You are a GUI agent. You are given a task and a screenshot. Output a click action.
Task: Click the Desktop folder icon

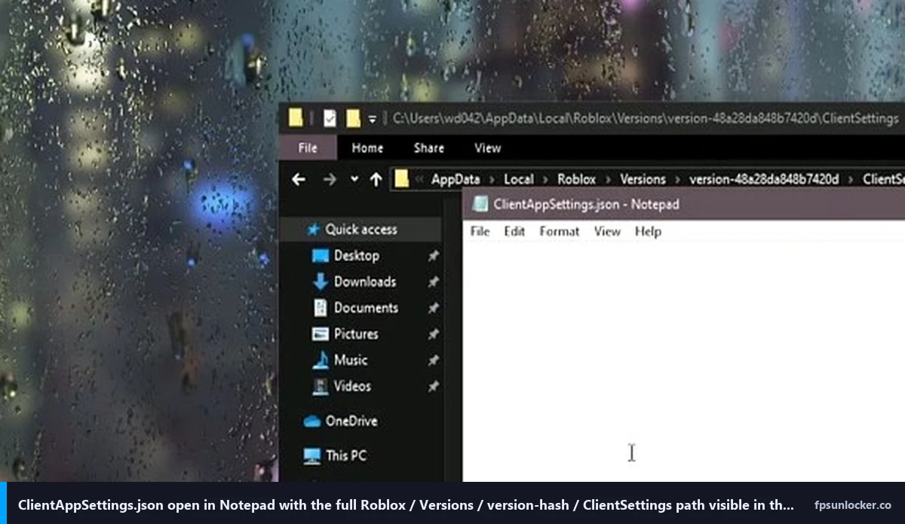[321, 256]
